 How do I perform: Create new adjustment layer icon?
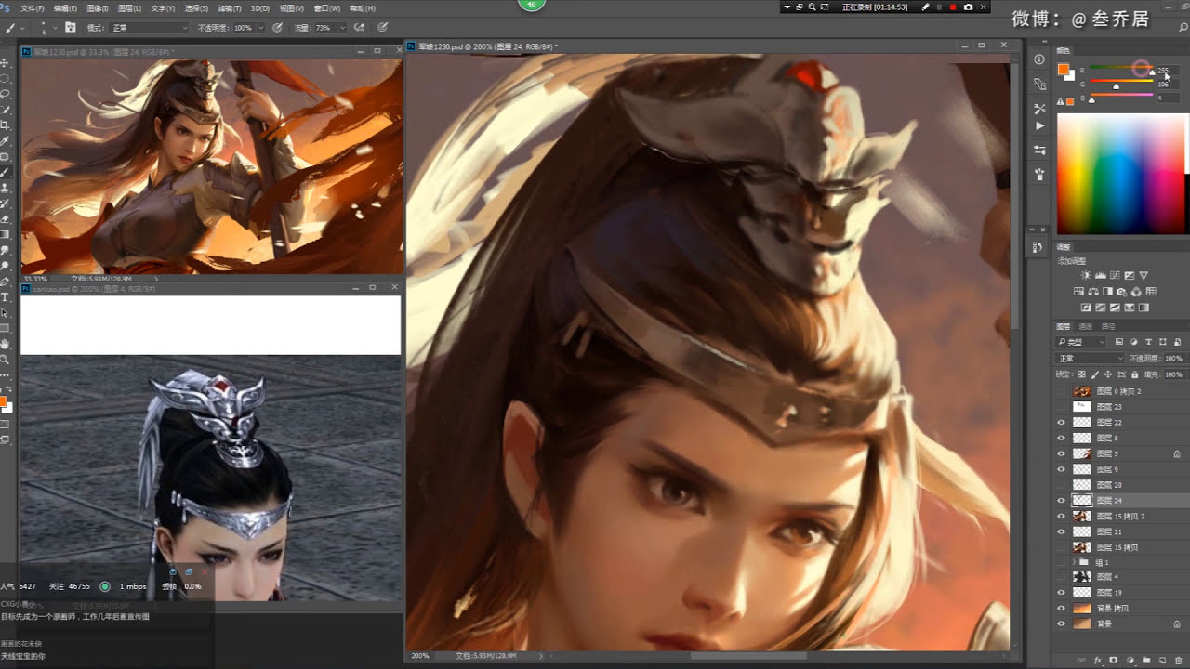click(x=1130, y=661)
